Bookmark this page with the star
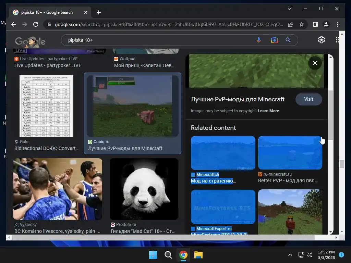Image resolution: width=351 pixels, height=263 pixels. coord(302,24)
